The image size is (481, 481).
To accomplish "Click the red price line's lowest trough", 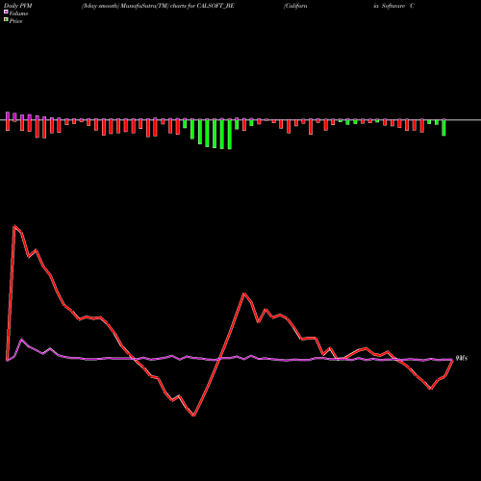I will coord(193,416).
